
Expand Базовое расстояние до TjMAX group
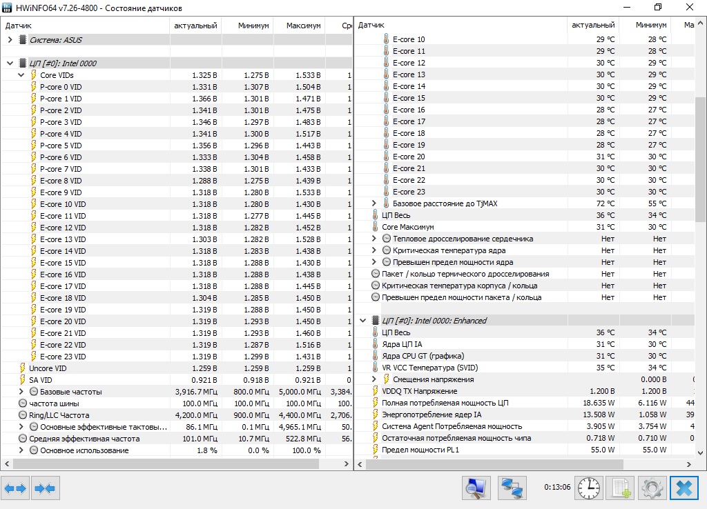374,203
